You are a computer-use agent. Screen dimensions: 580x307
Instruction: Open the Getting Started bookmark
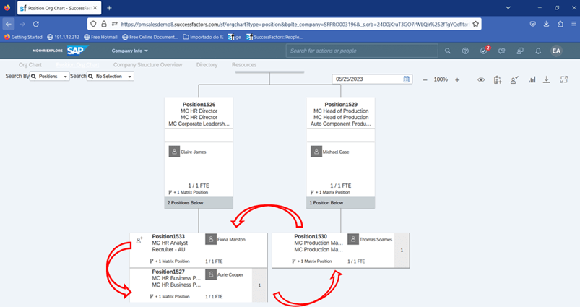(x=23, y=37)
